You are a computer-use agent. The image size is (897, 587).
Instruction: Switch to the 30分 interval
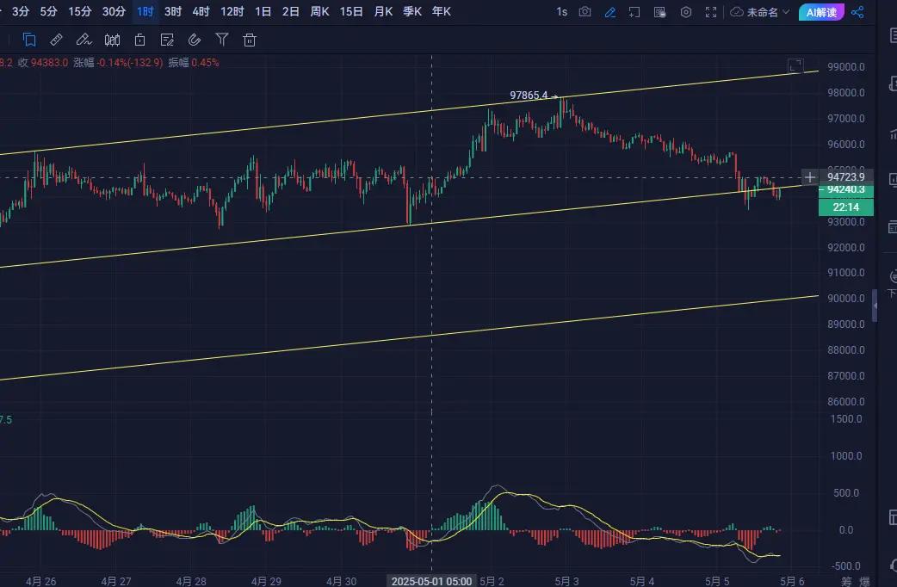pos(114,11)
